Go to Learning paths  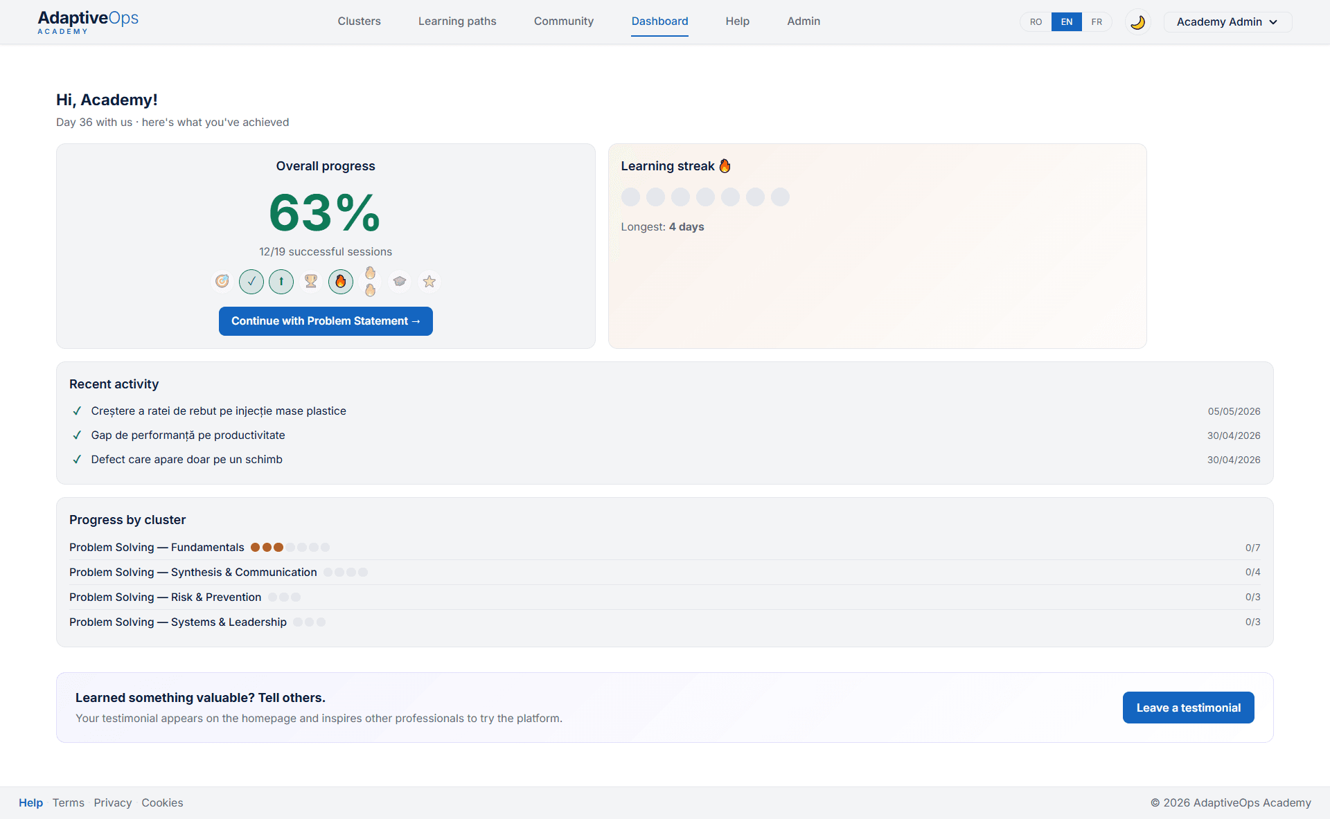[457, 21]
